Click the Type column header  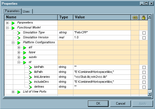click(65, 17)
